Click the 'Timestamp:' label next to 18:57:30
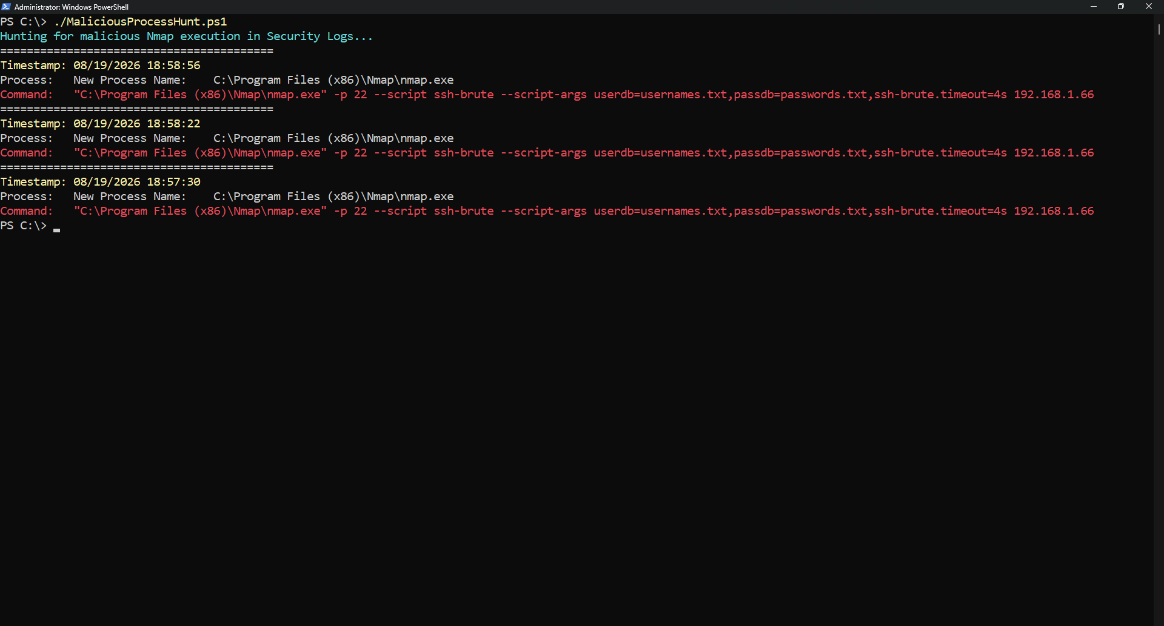1164x626 pixels. (33, 182)
